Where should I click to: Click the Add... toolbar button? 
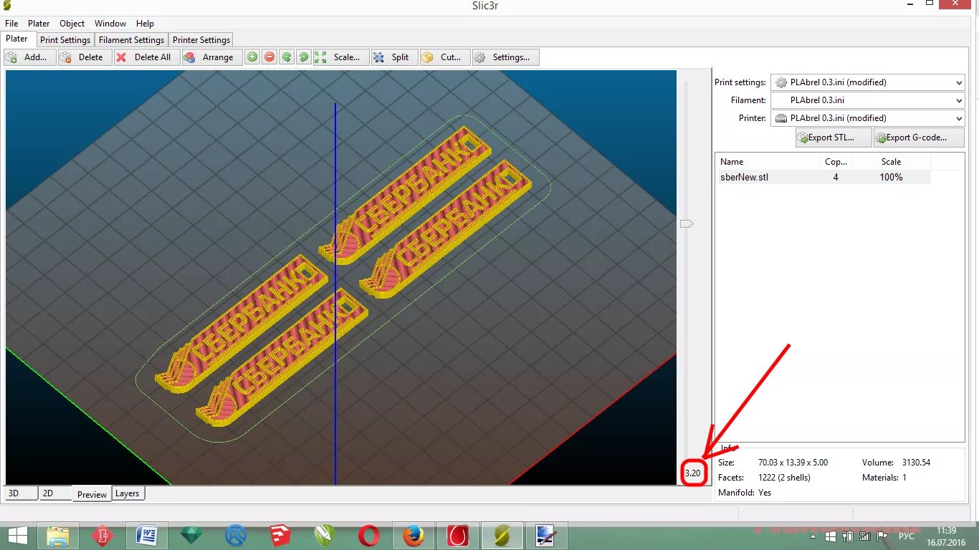30,57
